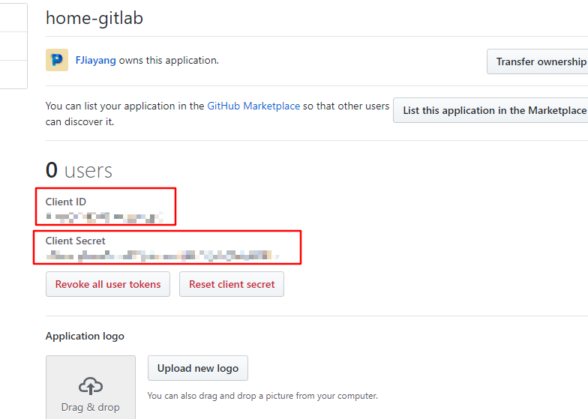
Task: Click the drag and drop picture hint text
Action: [262, 396]
